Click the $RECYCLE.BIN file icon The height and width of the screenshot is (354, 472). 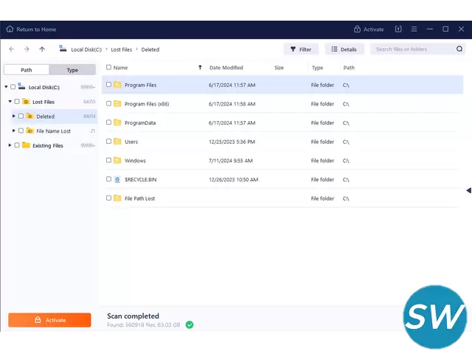[117, 179]
